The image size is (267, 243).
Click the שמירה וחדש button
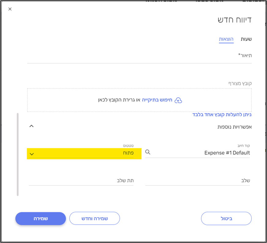pyautogui.click(x=95, y=219)
